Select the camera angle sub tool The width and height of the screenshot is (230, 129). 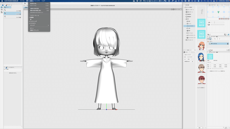pos(12,10)
